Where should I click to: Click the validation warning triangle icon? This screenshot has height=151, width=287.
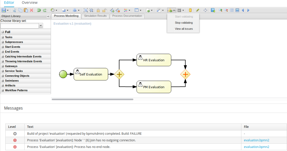click(x=170, y=10)
